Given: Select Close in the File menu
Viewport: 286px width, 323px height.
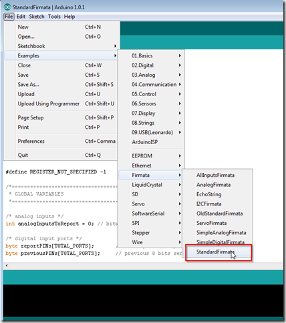Looking at the screenshot, I should pos(61,65).
